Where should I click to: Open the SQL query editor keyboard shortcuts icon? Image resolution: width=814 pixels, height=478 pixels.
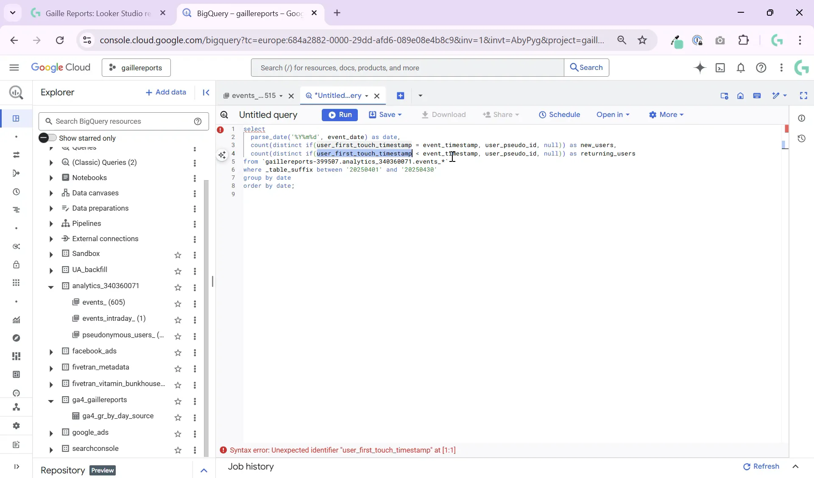click(x=758, y=96)
